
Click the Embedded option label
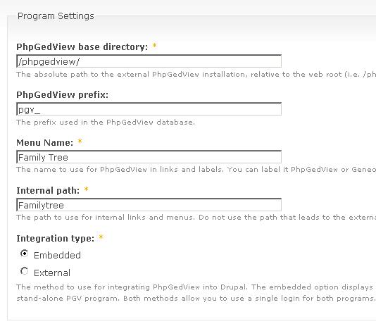pyautogui.click(x=57, y=255)
